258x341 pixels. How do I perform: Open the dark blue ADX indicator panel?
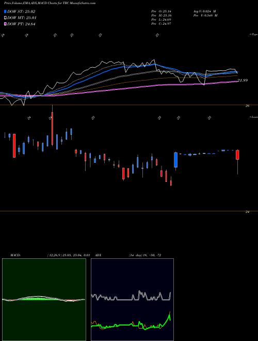coord(132,300)
